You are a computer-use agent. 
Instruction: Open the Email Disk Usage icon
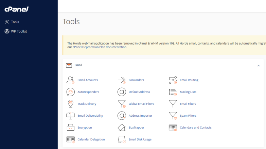(122, 139)
